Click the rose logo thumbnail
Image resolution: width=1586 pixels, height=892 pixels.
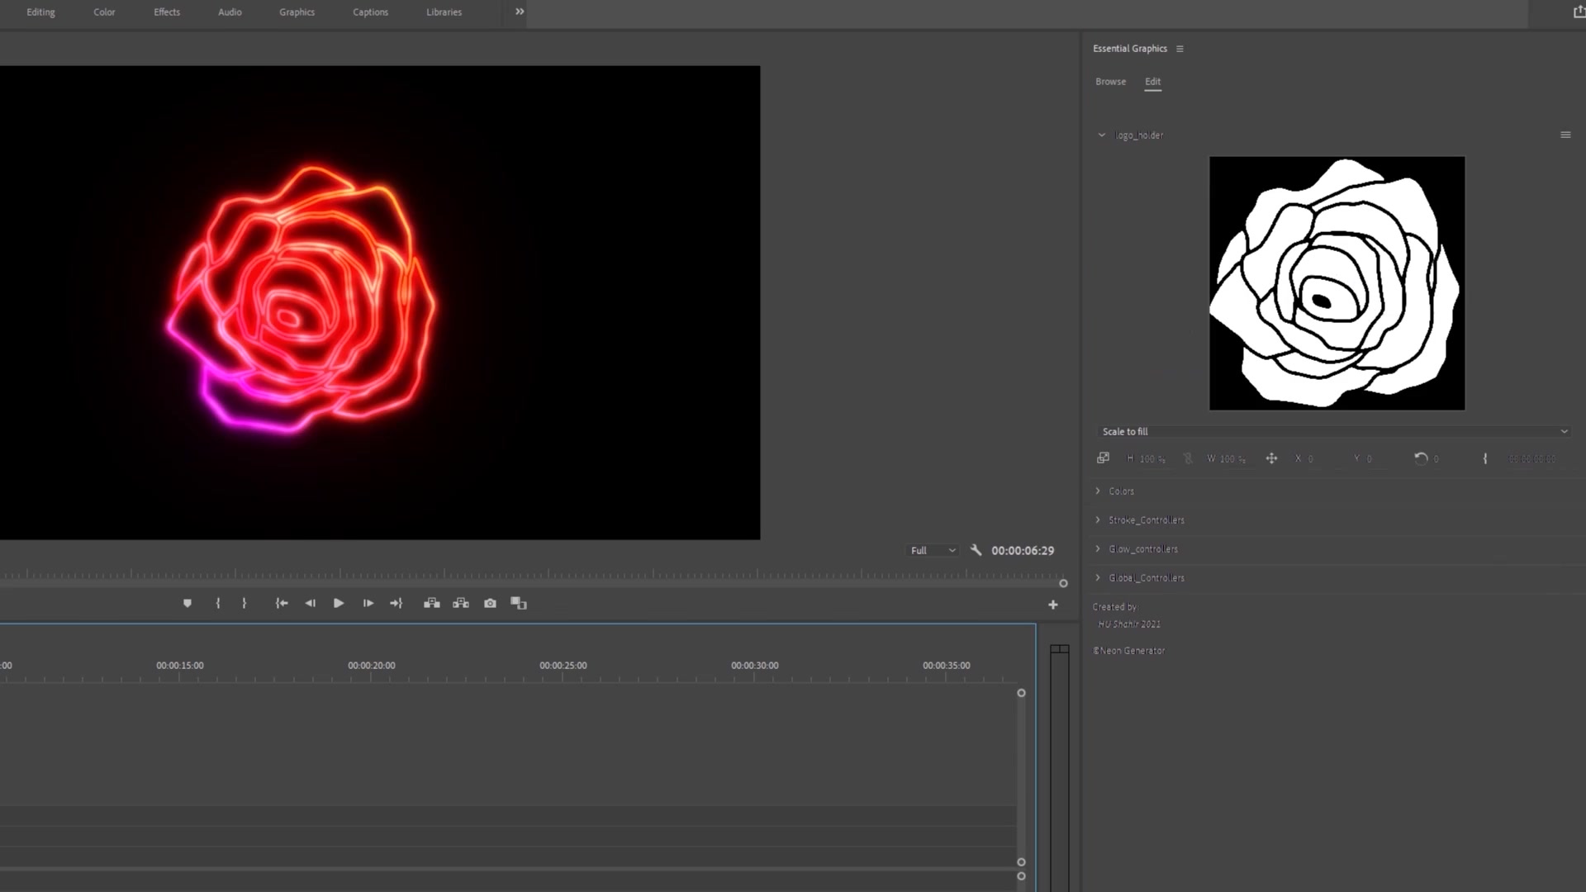1337,283
